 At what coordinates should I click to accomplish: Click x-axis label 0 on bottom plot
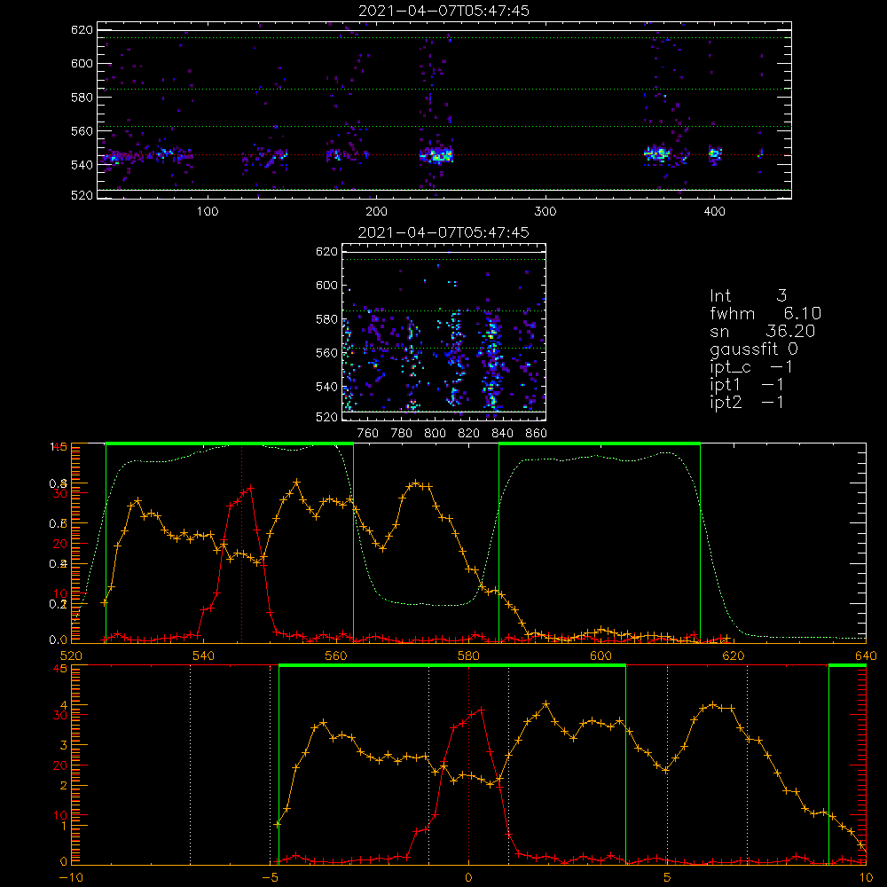[468, 878]
